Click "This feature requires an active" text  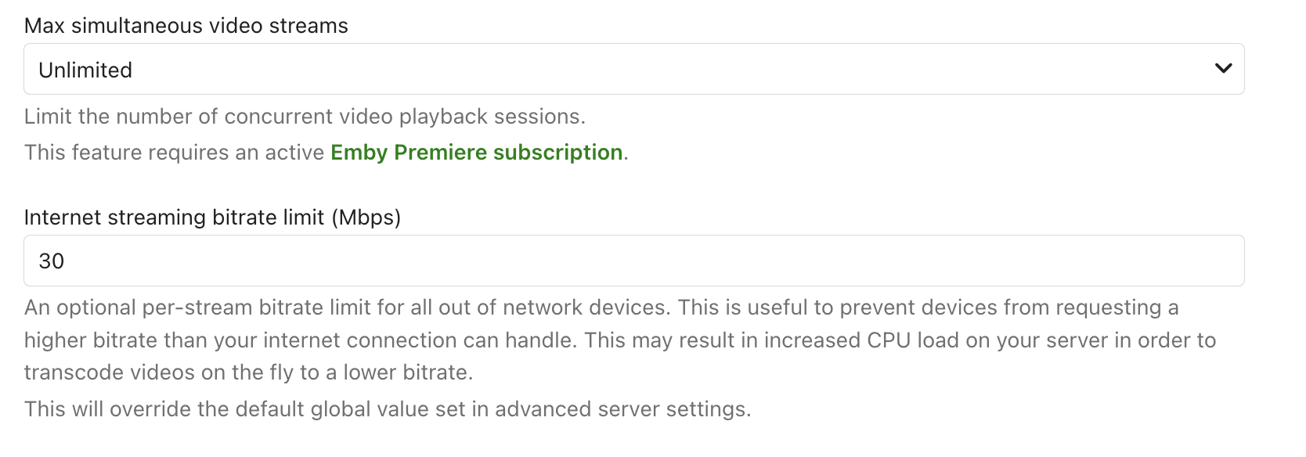pyautogui.click(x=174, y=153)
